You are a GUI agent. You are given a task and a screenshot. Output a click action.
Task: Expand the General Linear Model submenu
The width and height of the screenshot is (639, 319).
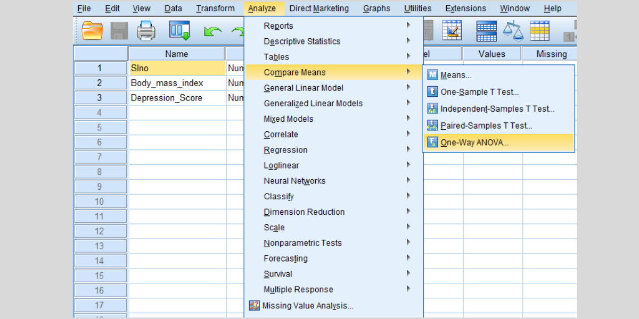pyautogui.click(x=334, y=88)
